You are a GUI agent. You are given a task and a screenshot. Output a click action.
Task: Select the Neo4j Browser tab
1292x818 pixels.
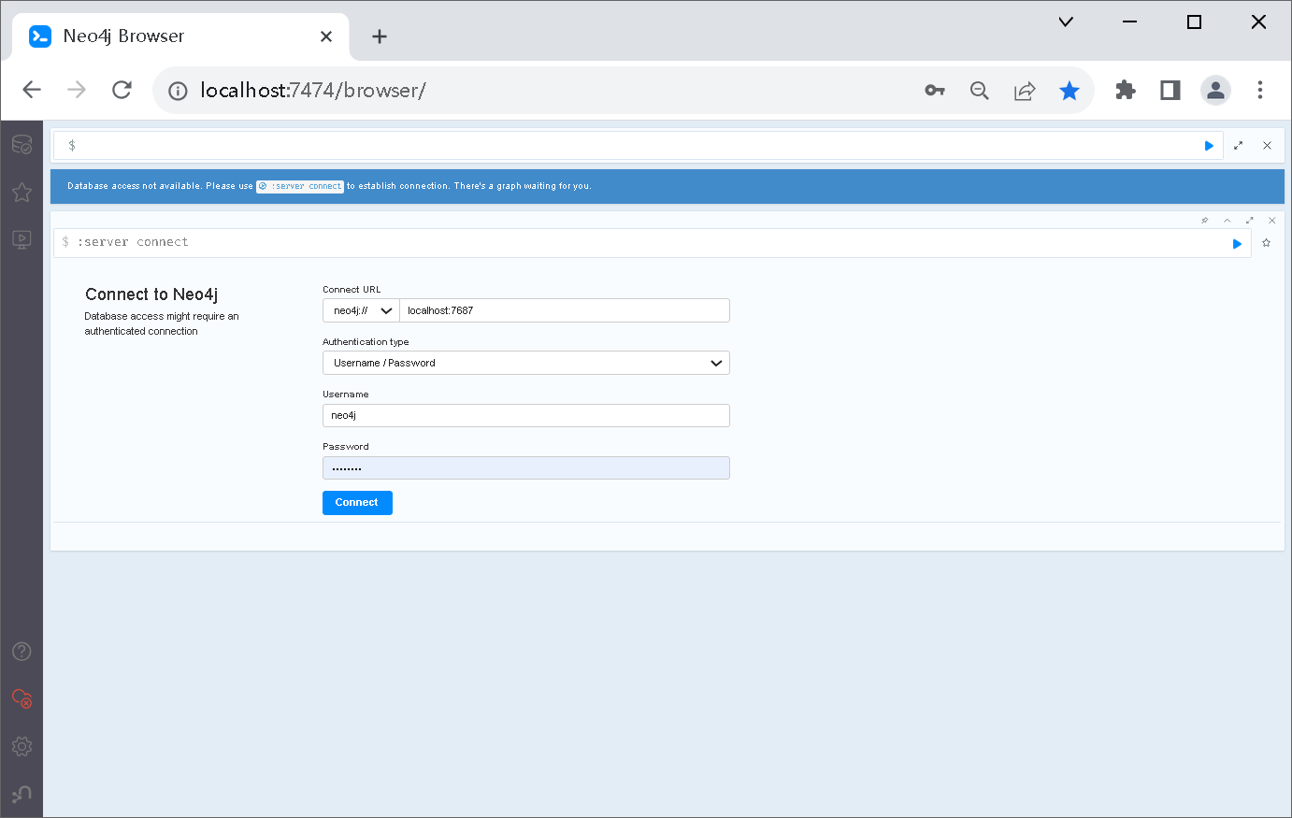(180, 36)
